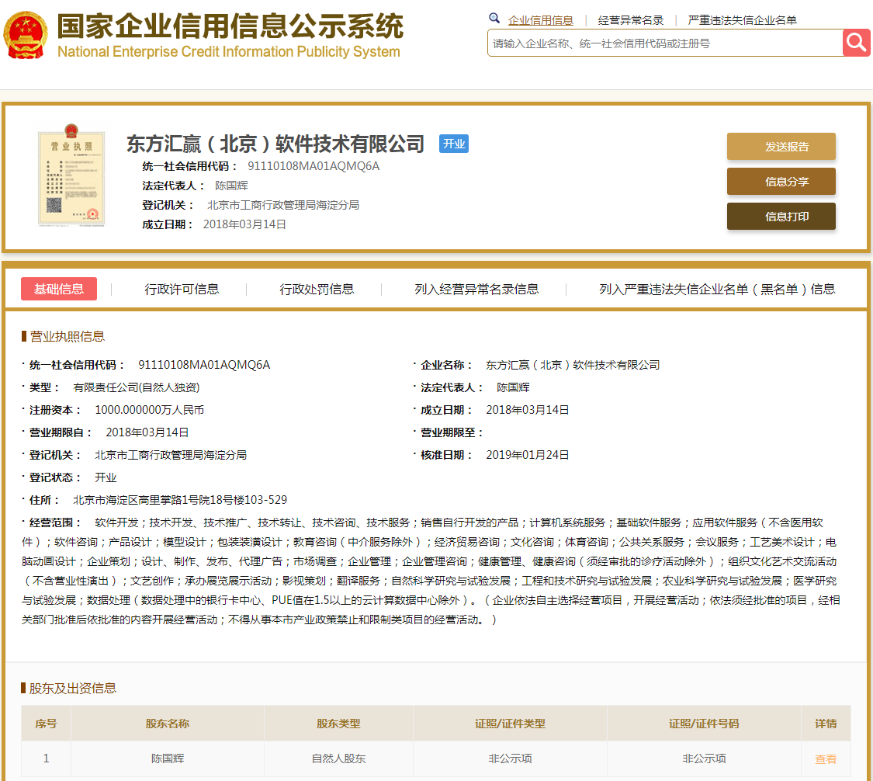Image resolution: width=873 pixels, height=781 pixels.
Task: Click 查看 details link for shareholder 陈国辉
Action: pyautogui.click(x=826, y=759)
